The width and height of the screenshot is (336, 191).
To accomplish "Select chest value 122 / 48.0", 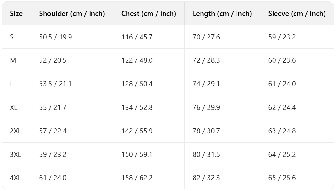I will (137, 60).
